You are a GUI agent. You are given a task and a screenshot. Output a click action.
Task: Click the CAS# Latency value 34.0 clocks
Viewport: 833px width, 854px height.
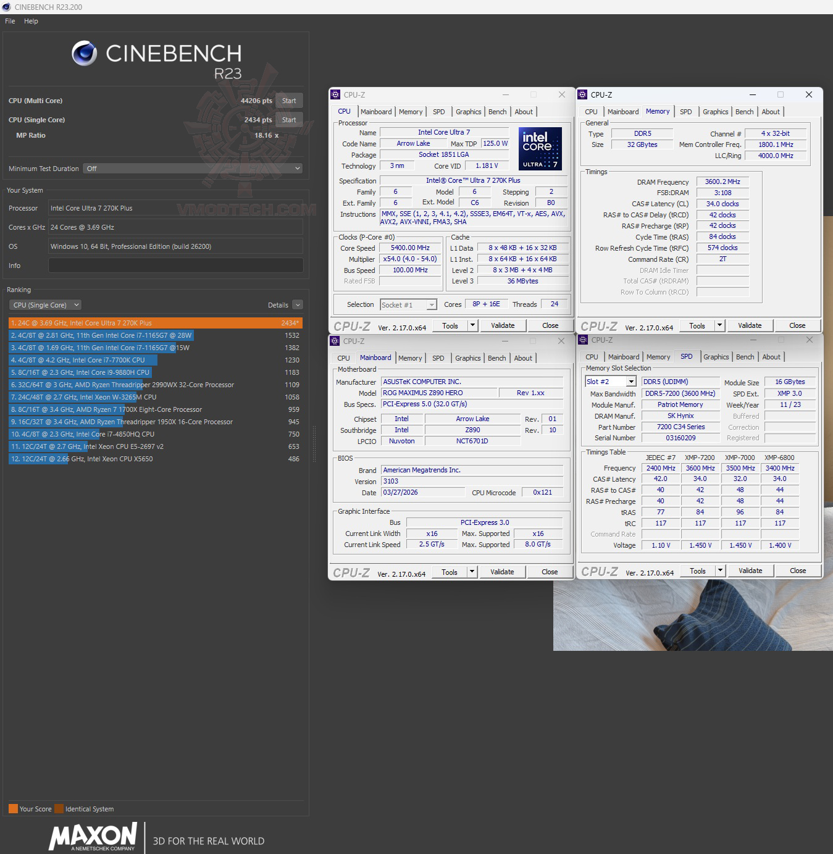click(x=722, y=204)
